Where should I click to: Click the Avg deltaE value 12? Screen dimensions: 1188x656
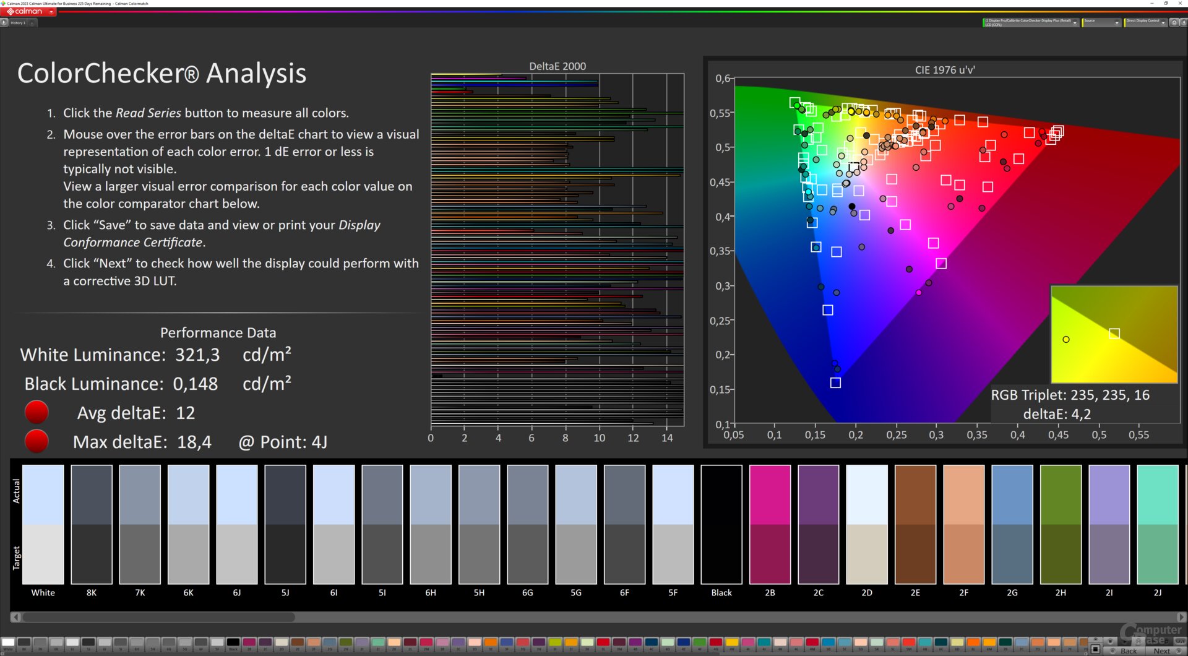pyautogui.click(x=186, y=413)
